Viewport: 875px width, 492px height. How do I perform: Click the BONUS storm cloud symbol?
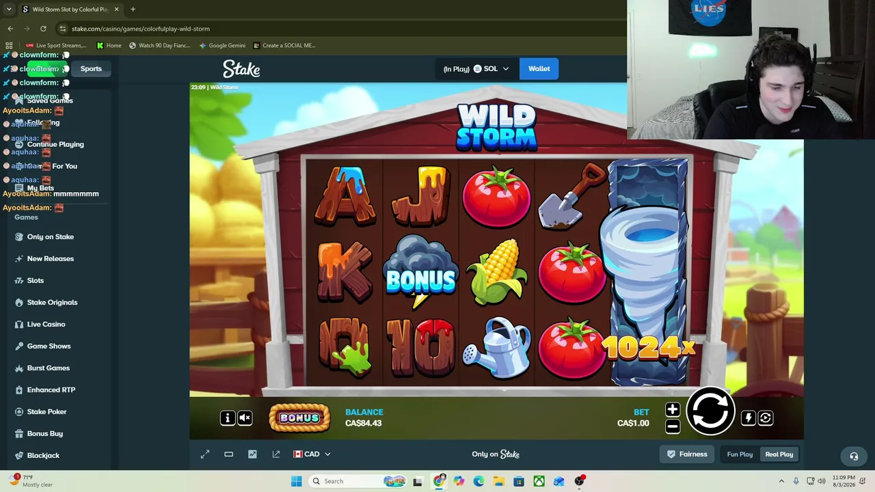click(420, 272)
